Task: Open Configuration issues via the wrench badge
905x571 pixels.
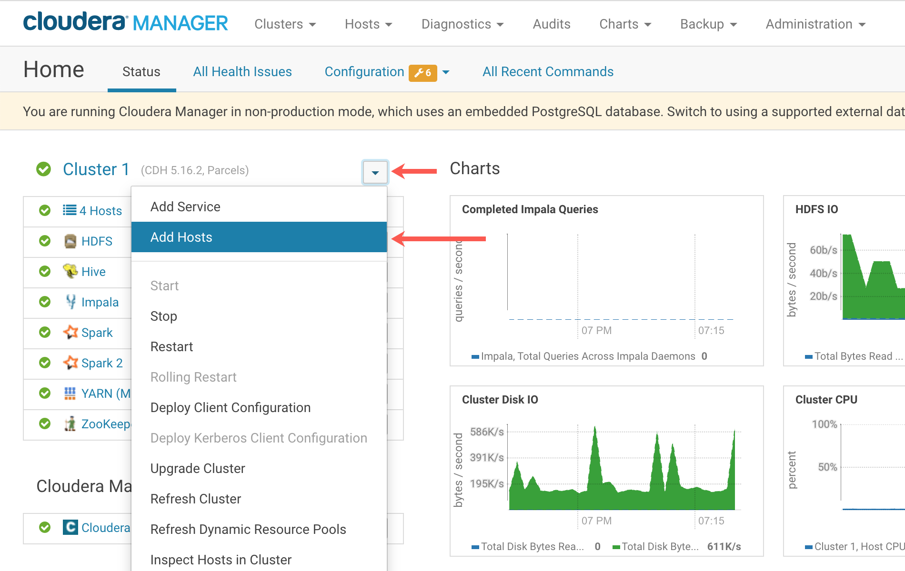Action: [422, 72]
